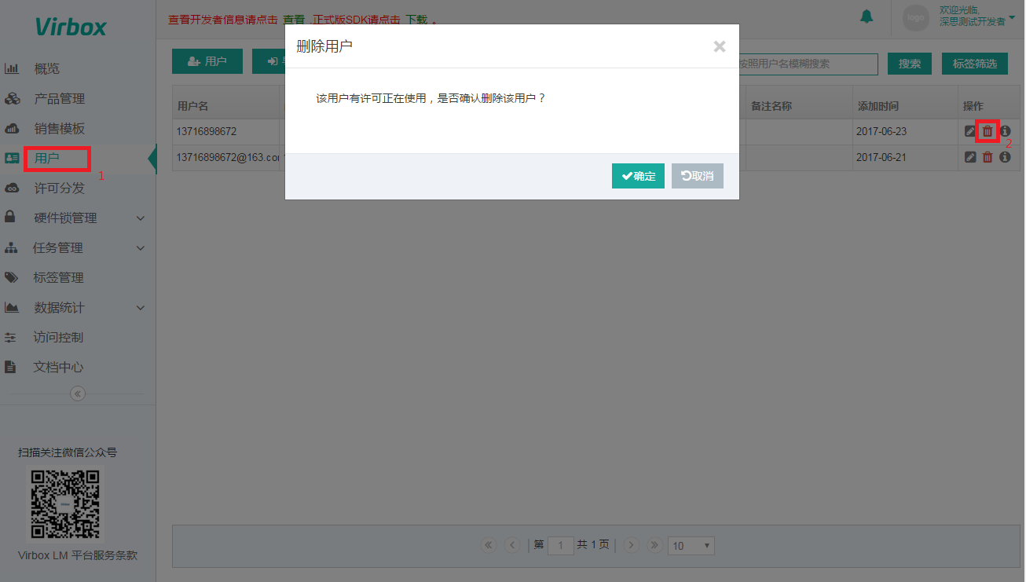Open 文档中心 in the sidebar

coord(59,368)
